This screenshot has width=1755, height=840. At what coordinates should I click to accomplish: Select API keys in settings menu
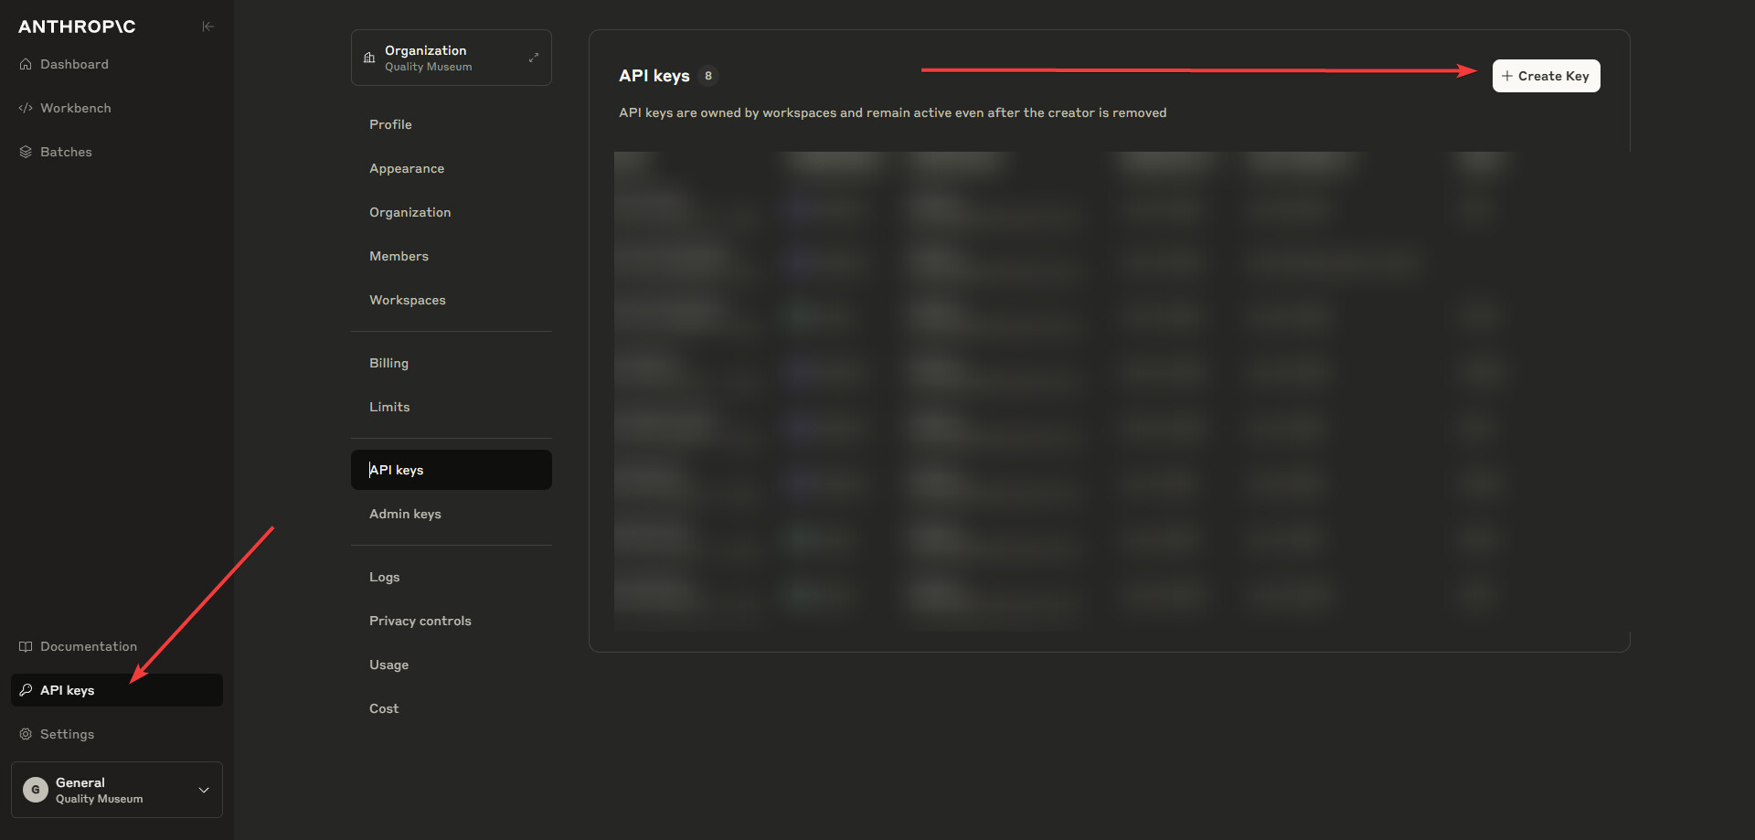(452, 470)
